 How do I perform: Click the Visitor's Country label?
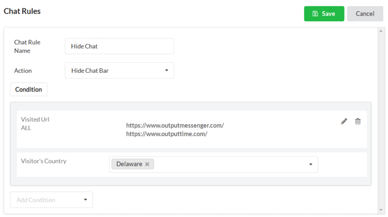pos(44,161)
